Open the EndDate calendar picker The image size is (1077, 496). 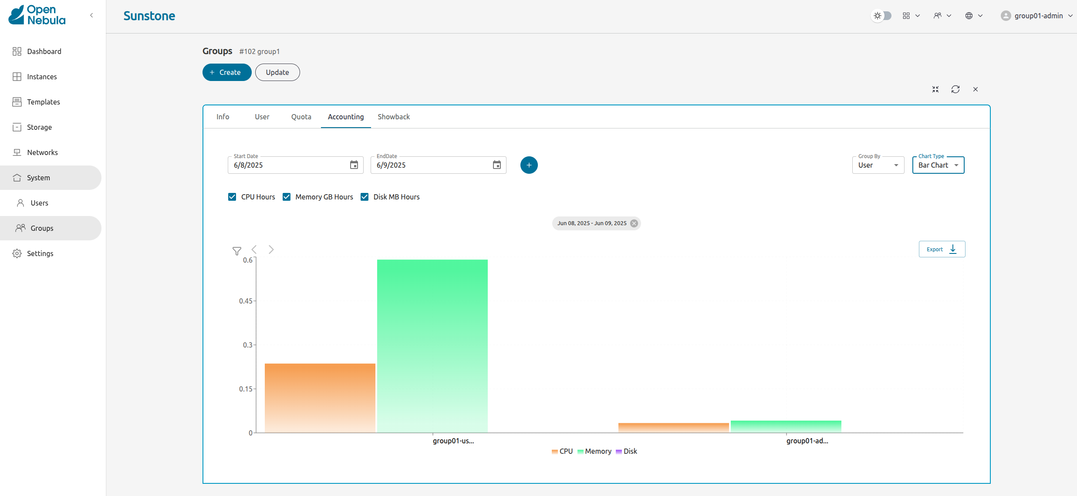coord(497,165)
